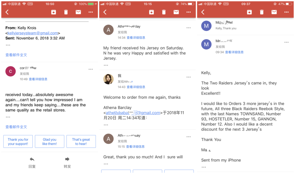
Task: Select the "That's great to hear!" quick reply
Action: pos(81,142)
